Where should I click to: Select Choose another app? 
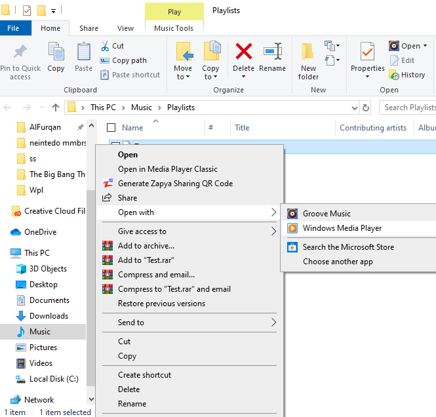pos(359,262)
